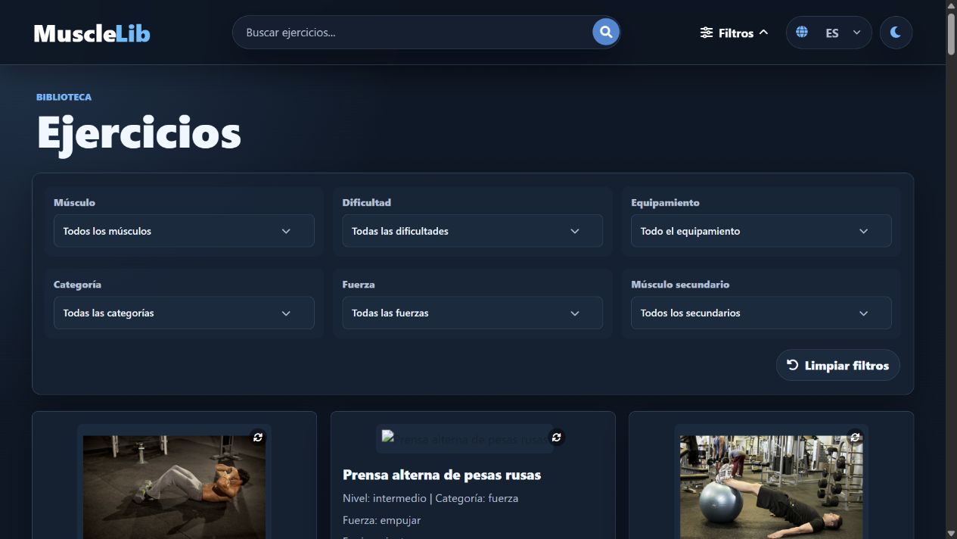The height and width of the screenshot is (539, 957).
Task: Open the Todos los secundarios dropdown
Action: pyautogui.click(x=761, y=313)
